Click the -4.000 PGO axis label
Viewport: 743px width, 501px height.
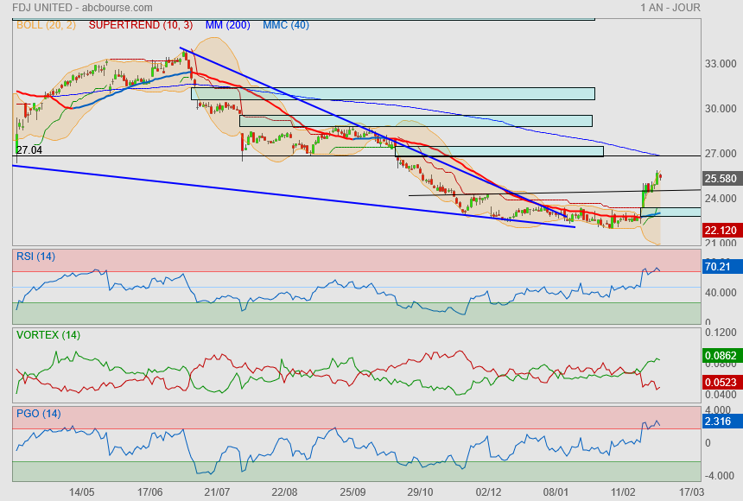tap(720, 476)
